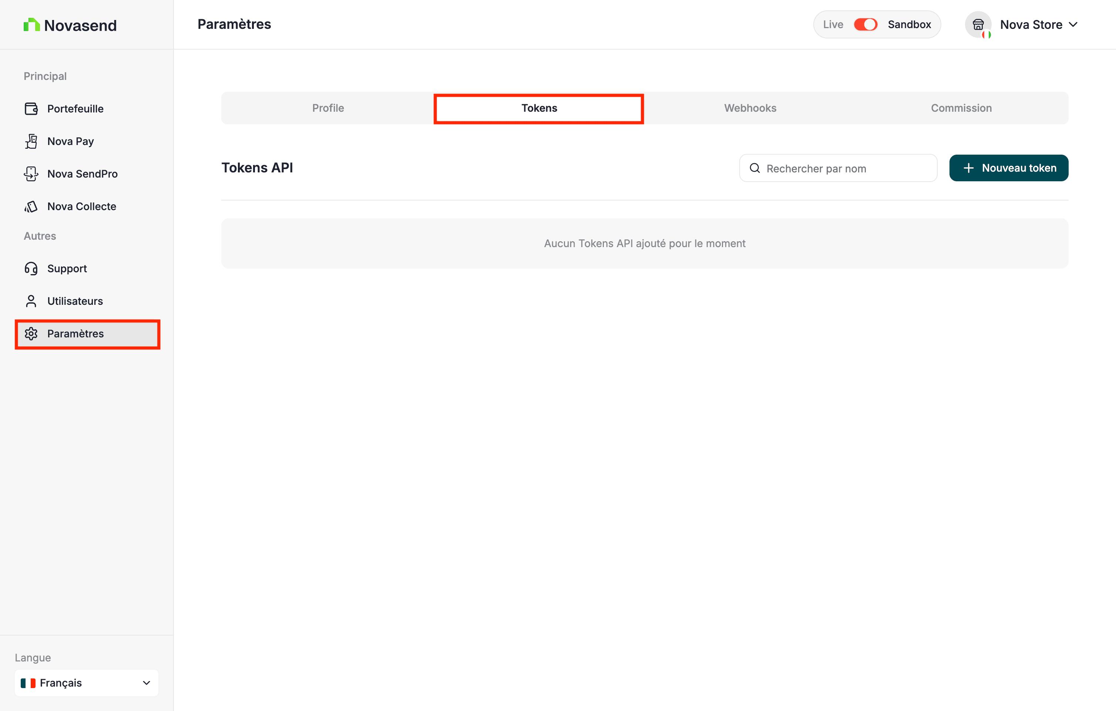This screenshot has height=711, width=1116.
Task: Select Paramètres in the sidebar
Action: coord(88,334)
